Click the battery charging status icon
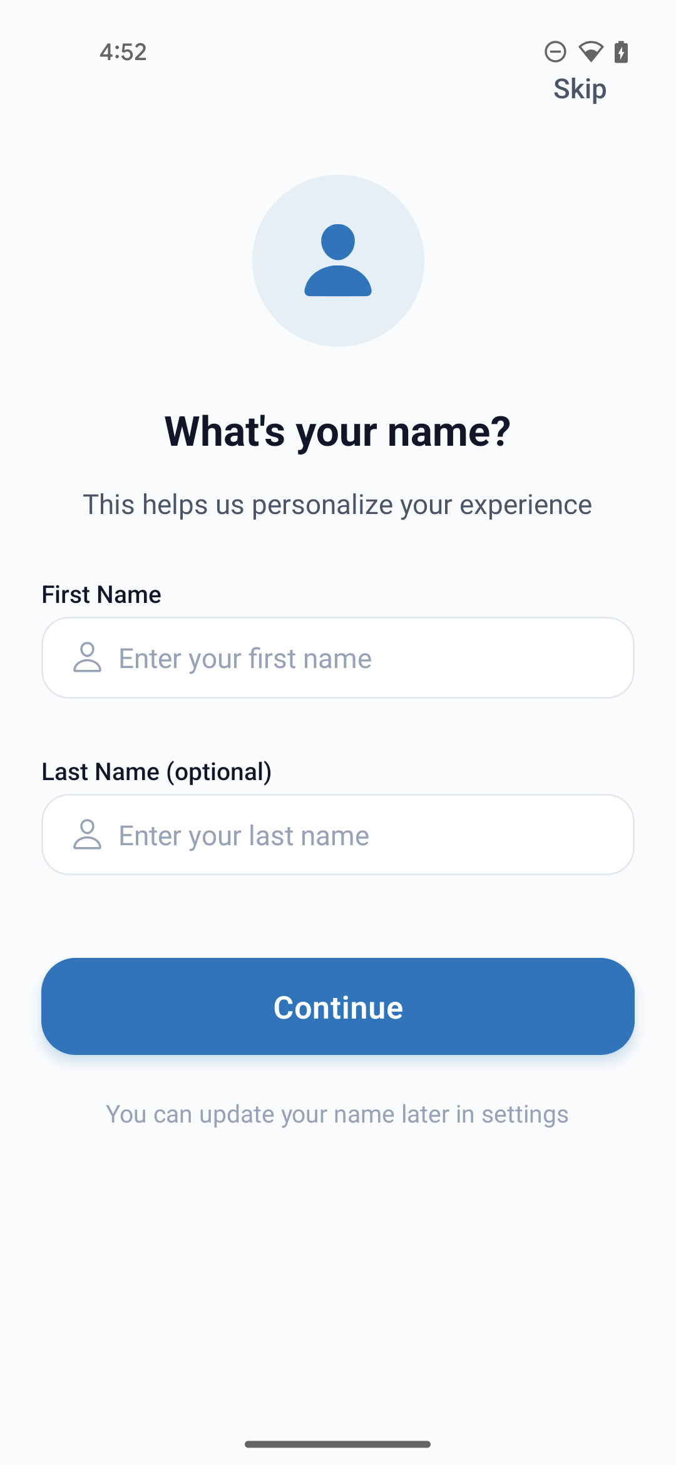Viewport: 676px width, 1465px height. (621, 51)
